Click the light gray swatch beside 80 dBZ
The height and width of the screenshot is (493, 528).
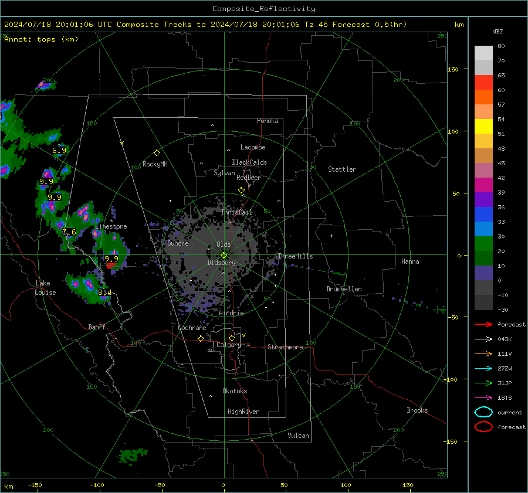pos(483,53)
